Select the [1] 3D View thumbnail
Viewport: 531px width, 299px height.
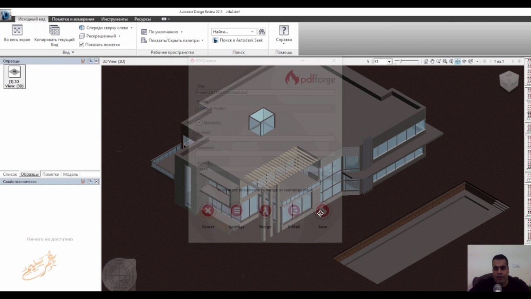coord(15,77)
